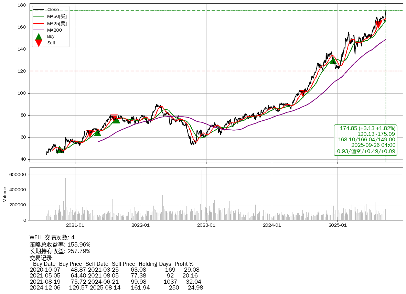Click the green price info box

[x=365, y=140]
